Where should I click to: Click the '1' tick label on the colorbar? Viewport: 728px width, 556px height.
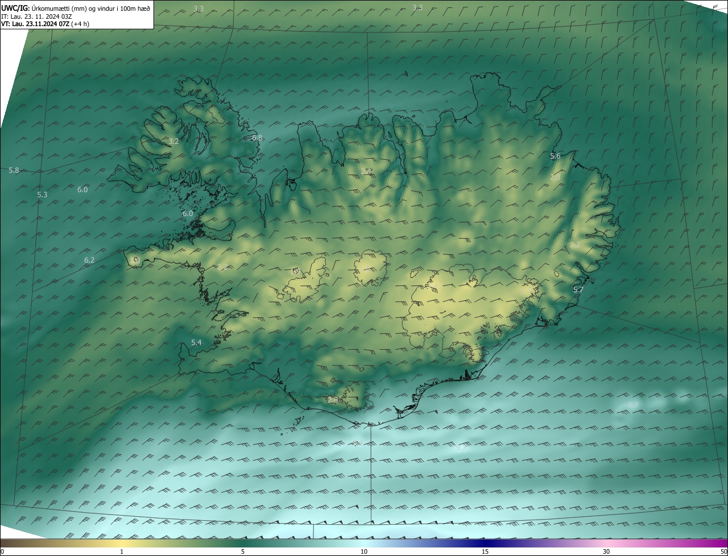click(122, 551)
